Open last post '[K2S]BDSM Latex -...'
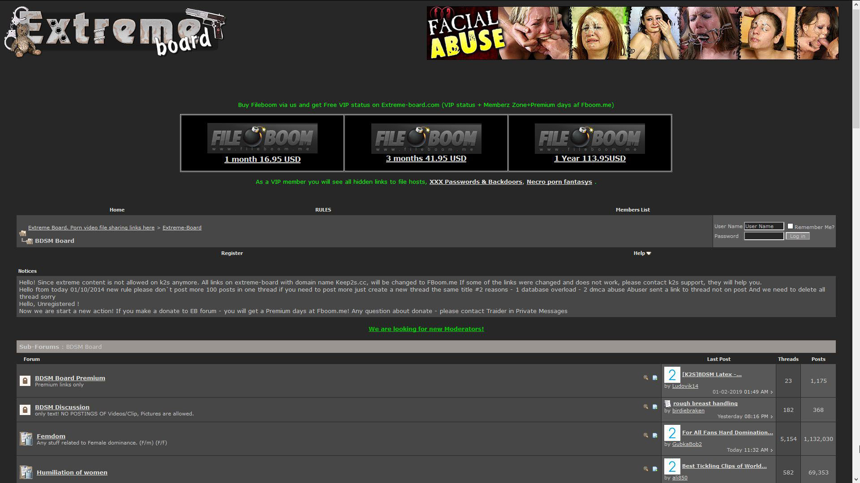 pyautogui.click(x=712, y=374)
